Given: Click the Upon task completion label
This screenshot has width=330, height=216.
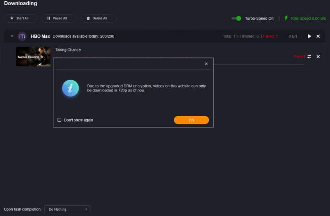Looking at the screenshot, I should tap(23, 209).
